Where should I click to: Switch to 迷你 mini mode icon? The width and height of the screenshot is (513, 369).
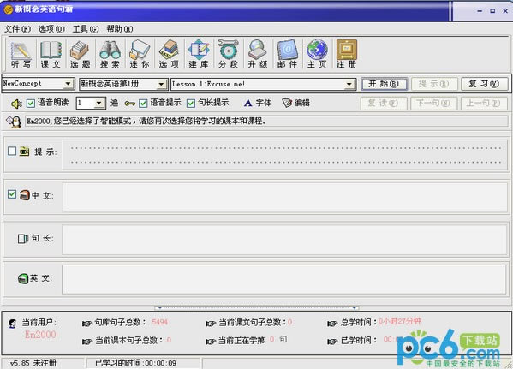[140, 54]
